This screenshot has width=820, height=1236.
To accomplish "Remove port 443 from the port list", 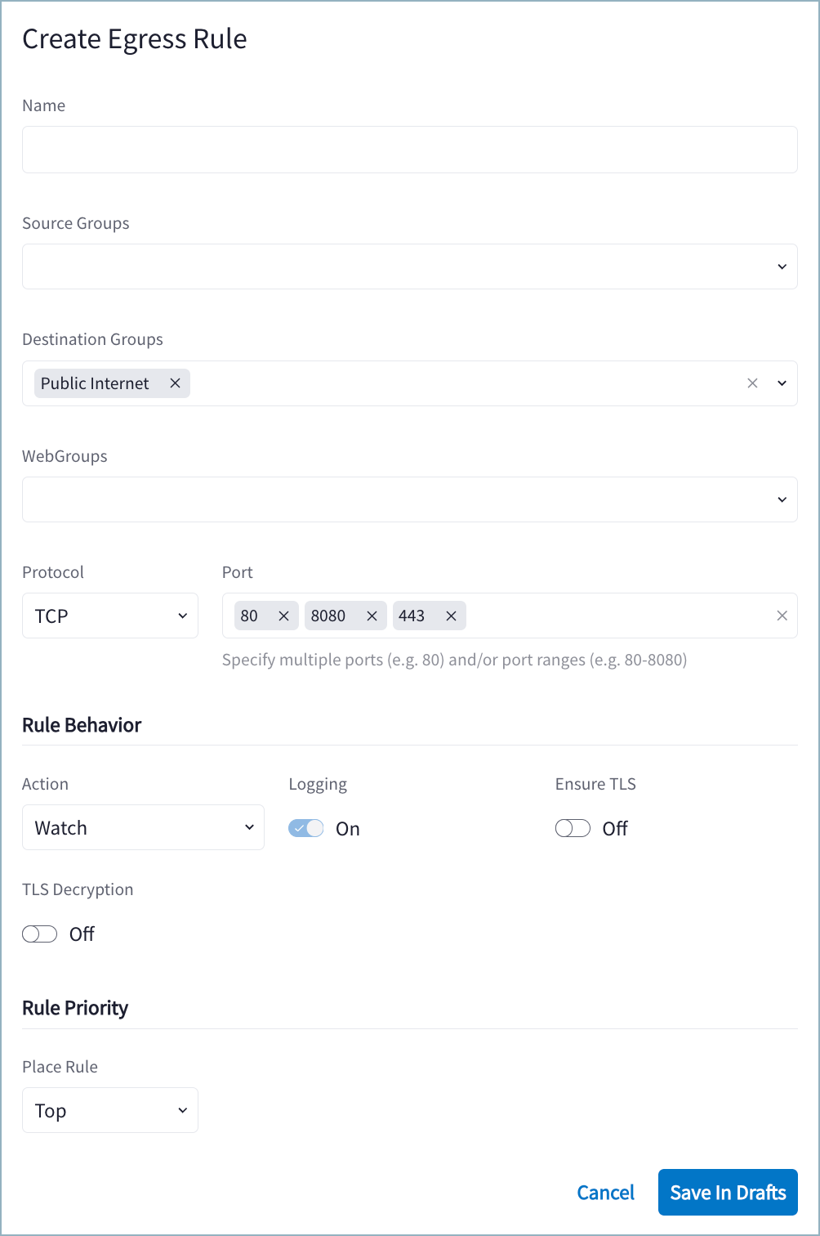I will point(451,616).
